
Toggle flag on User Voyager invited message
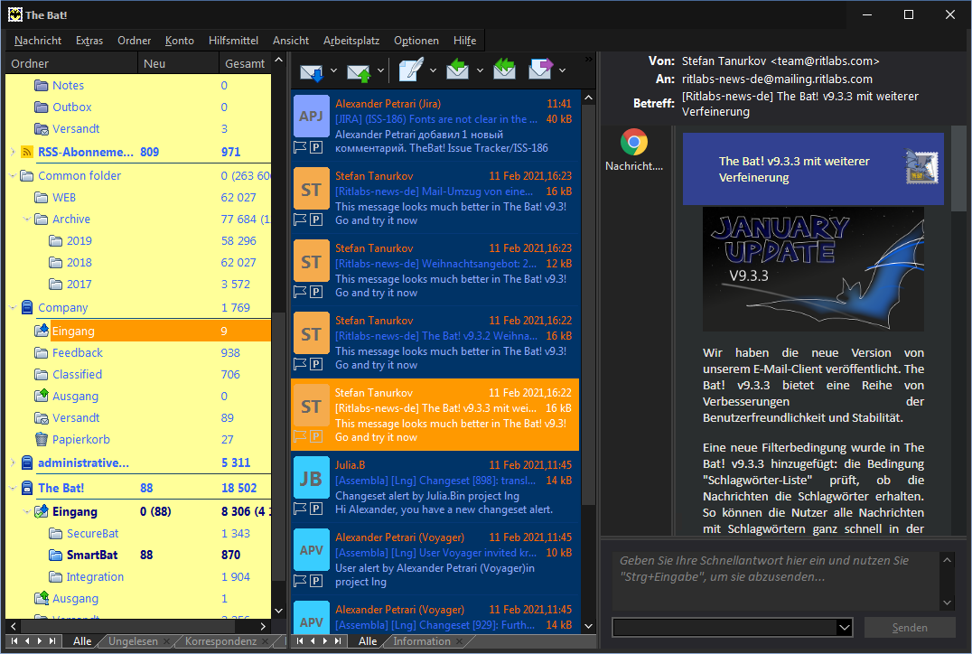[x=300, y=581]
